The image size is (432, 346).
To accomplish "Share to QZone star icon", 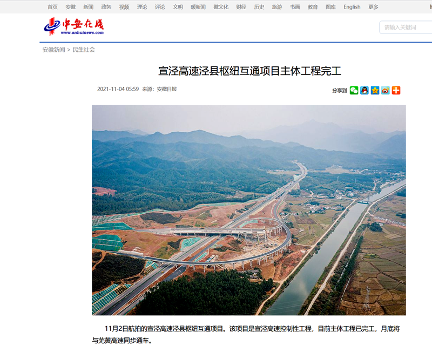I will [375, 90].
